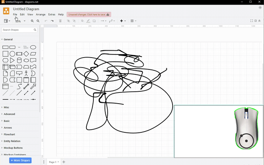Screen dimensions: 264x165
Task: Open the view panels dropdown in toolbar
Action: tap(7, 21)
